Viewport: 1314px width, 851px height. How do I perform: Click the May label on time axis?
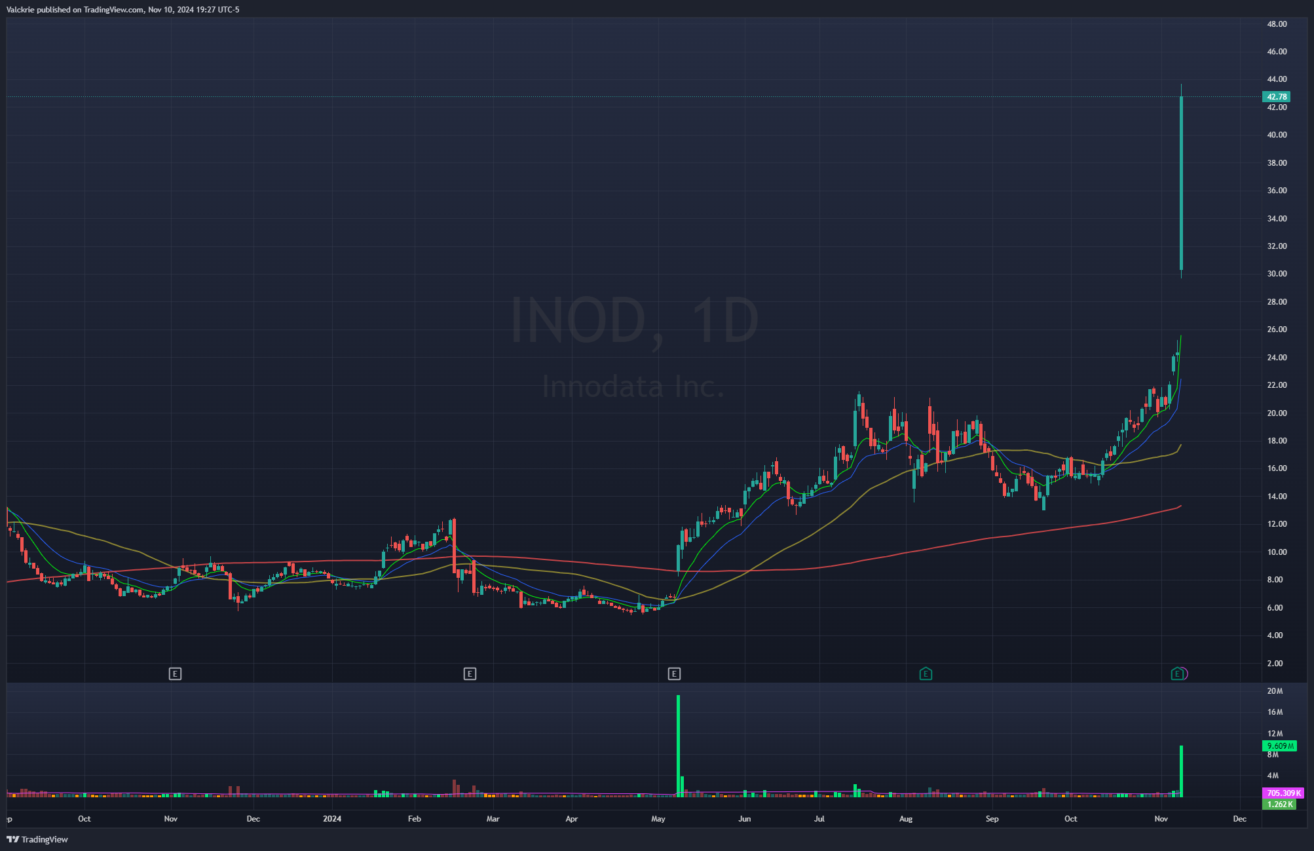pos(658,819)
